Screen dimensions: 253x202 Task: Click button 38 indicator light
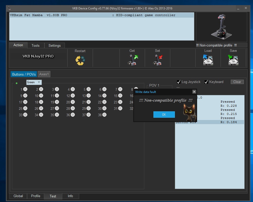pyautogui.click(x=104, y=115)
